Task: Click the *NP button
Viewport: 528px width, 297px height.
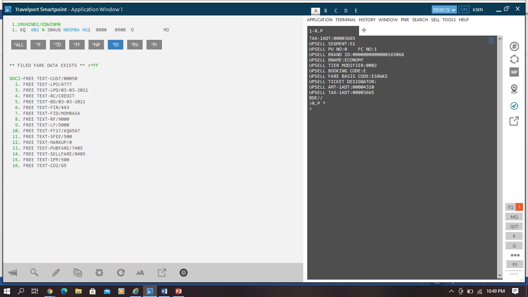Action: point(96,45)
